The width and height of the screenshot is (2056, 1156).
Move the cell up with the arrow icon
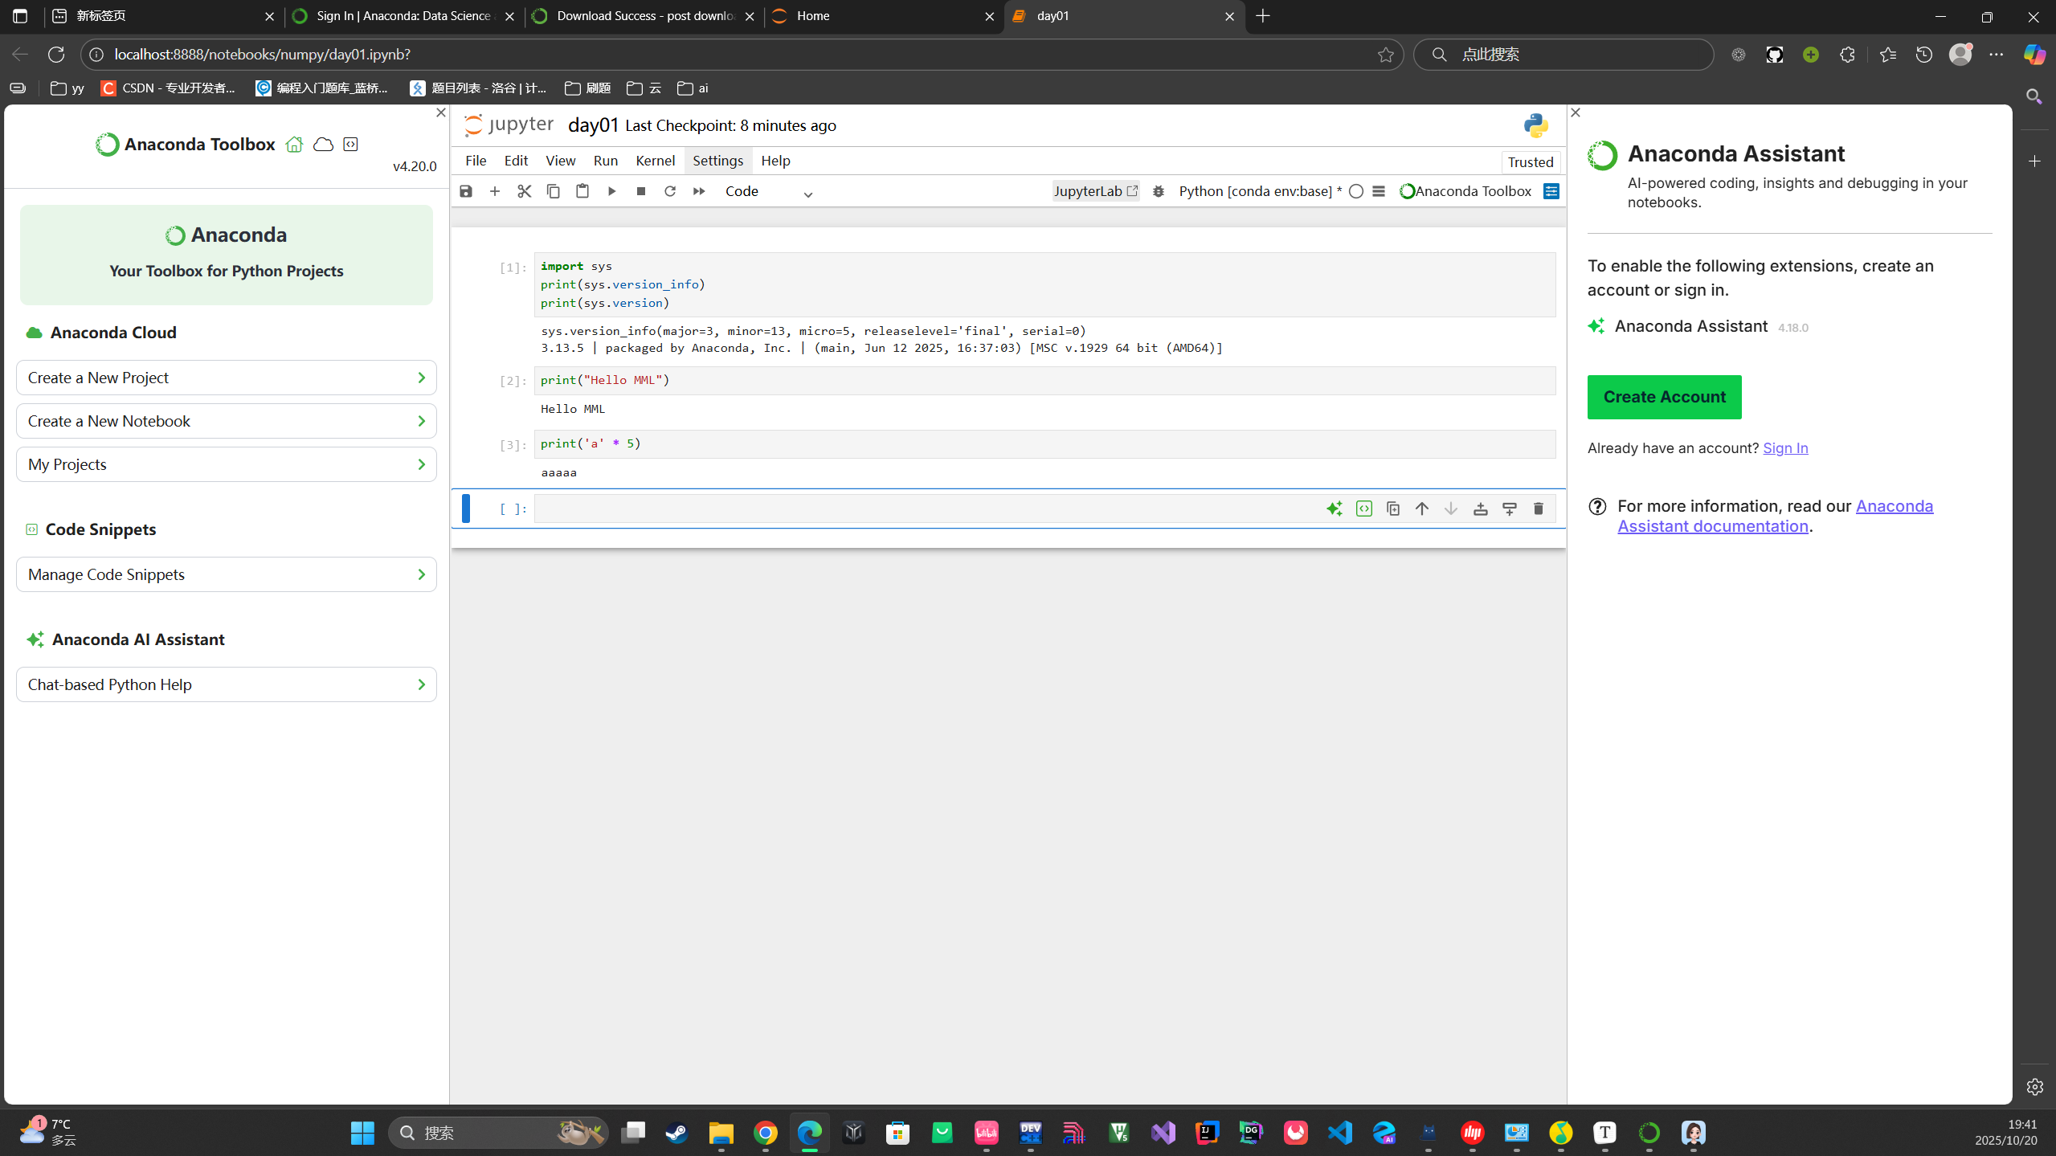click(1420, 508)
